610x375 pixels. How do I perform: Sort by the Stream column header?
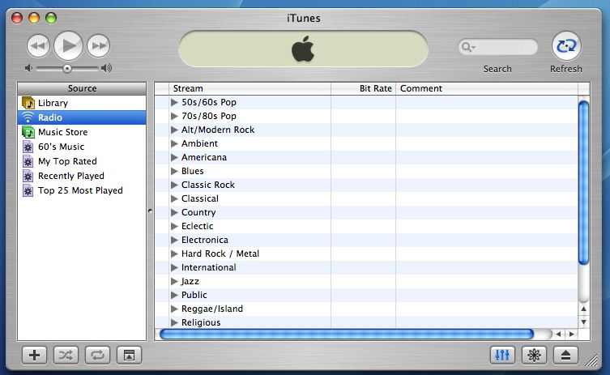click(x=250, y=89)
